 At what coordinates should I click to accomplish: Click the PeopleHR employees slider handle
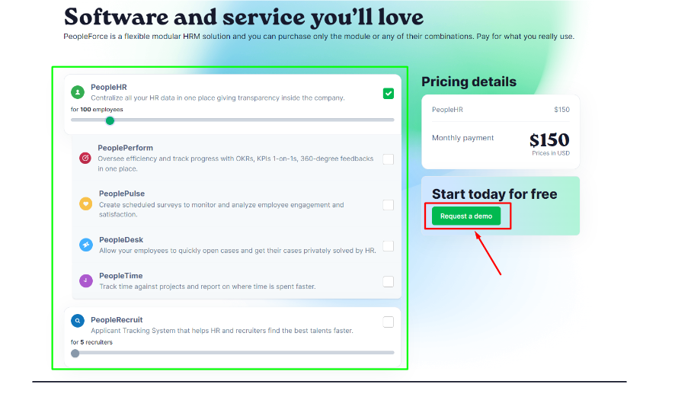click(x=110, y=121)
